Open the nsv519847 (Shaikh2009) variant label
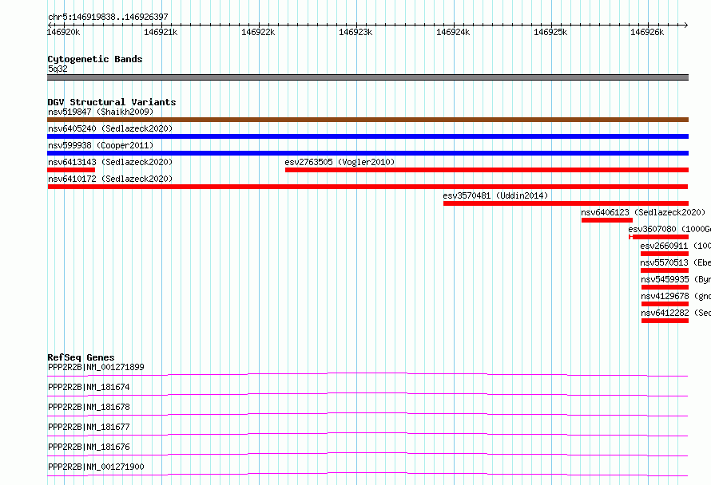 click(101, 112)
